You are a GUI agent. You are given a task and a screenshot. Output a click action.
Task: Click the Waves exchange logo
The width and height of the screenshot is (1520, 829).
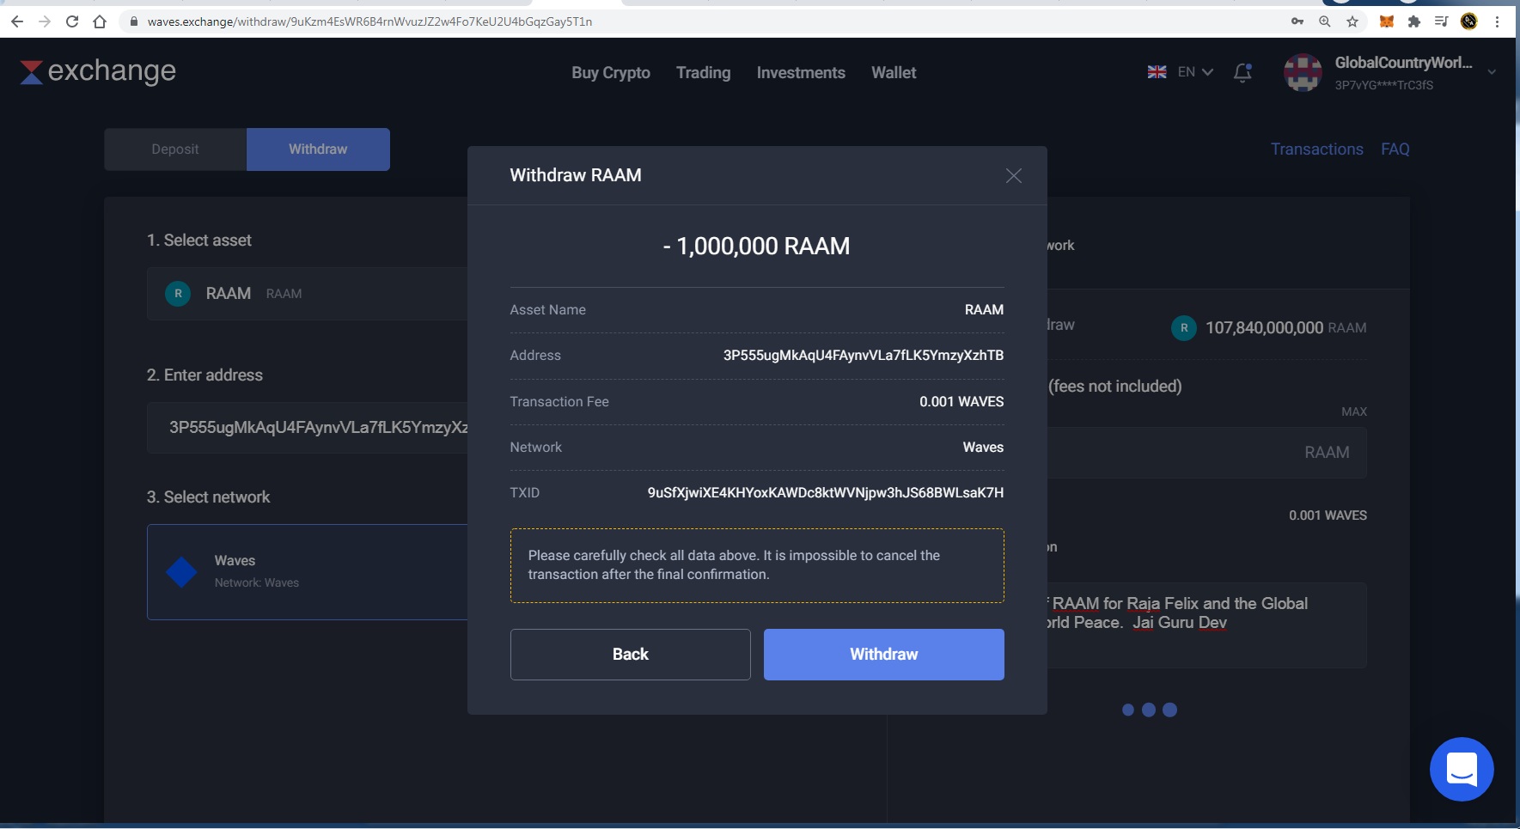[98, 71]
